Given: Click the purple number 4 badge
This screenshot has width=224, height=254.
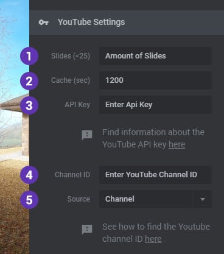Looking at the screenshot, I should 29,175.
